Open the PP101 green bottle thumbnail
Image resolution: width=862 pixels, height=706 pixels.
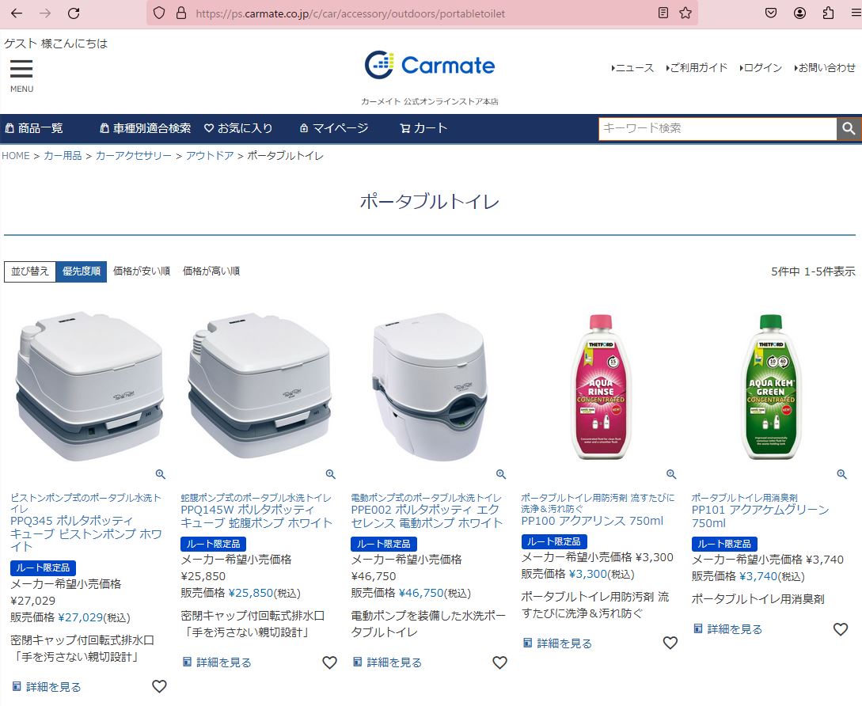771,386
